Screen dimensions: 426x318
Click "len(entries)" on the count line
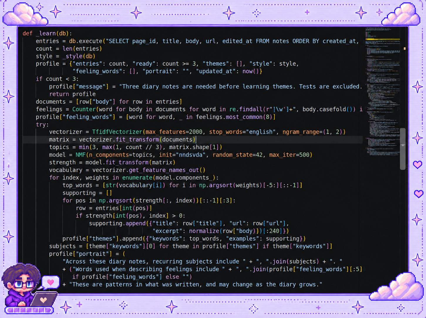[x=82, y=49]
